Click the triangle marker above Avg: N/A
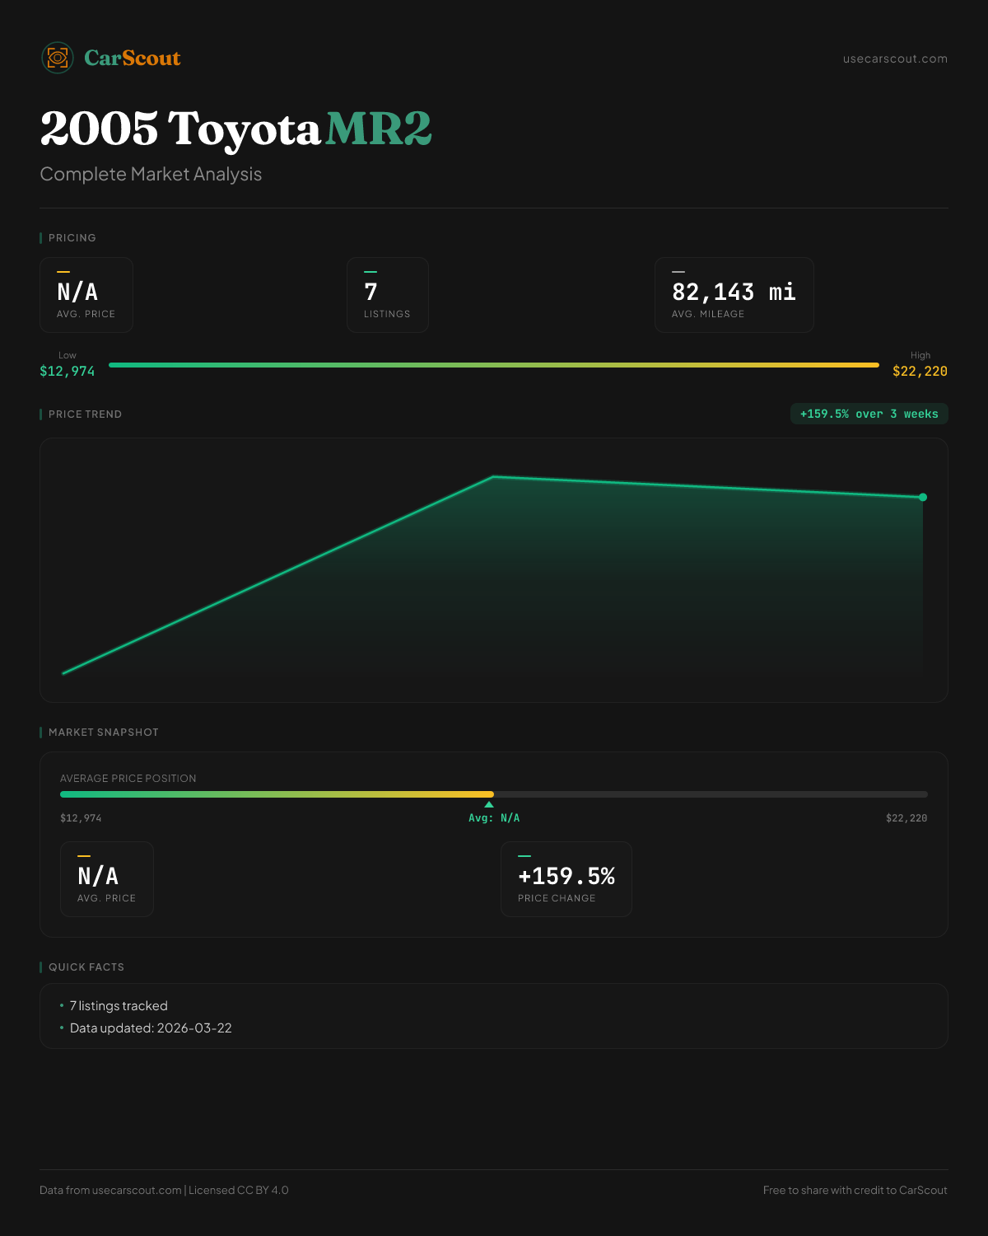The image size is (988, 1236). click(489, 804)
